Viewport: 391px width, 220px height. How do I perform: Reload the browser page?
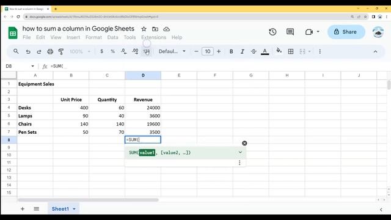point(18,16)
